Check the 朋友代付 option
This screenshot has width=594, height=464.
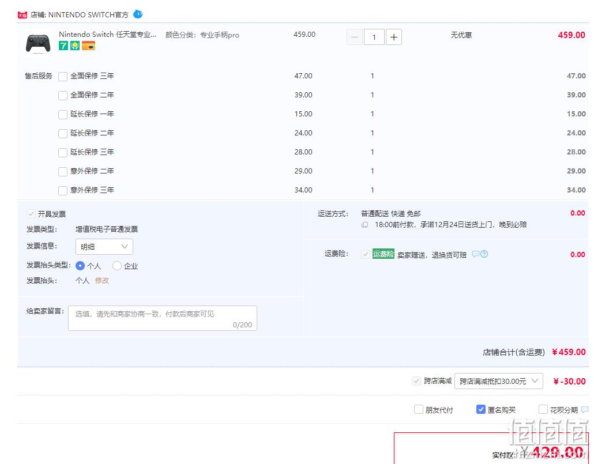419,409
